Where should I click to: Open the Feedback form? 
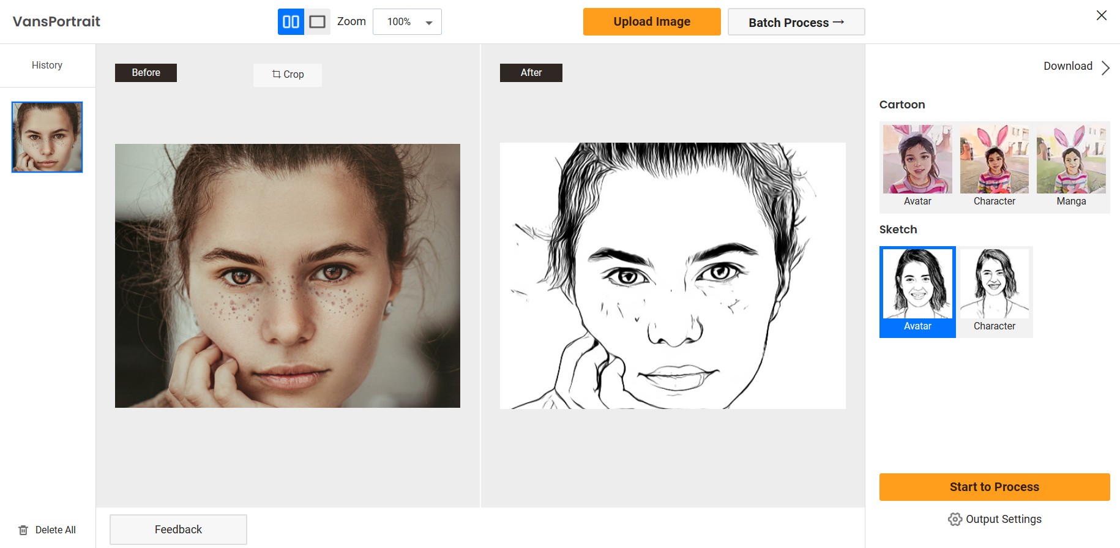pos(178,530)
